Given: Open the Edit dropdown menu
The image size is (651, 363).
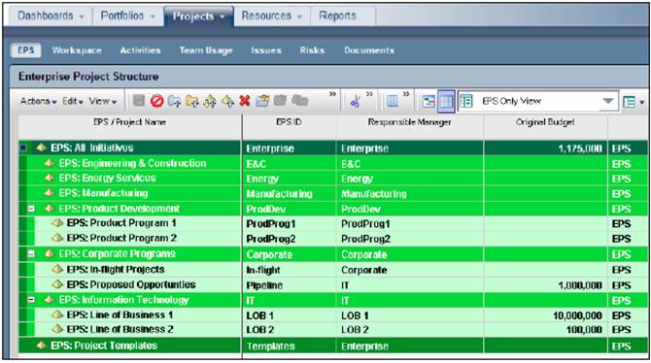Looking at the screenshot, I should tap(73, 101).
